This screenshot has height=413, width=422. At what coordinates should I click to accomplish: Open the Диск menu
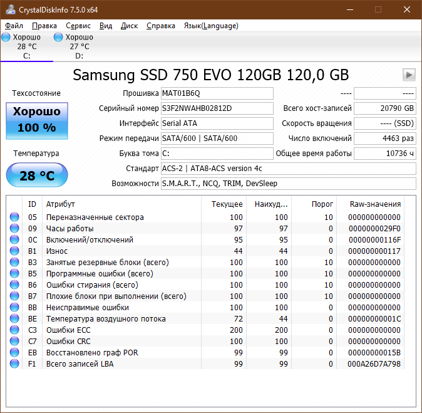coord(129,26)
